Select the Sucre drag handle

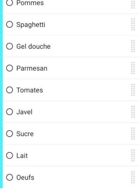[x=133, y=133]
